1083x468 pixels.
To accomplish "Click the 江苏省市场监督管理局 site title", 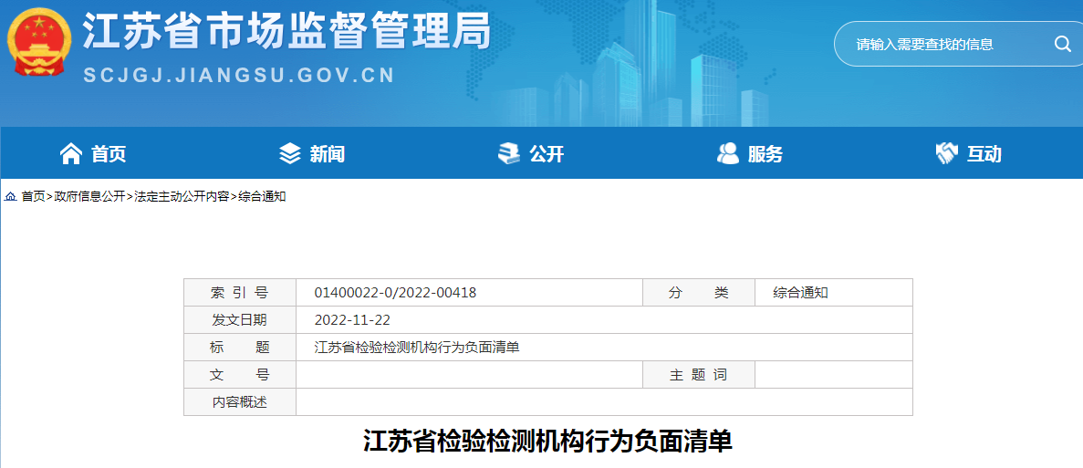I will pyautogui.click(x=286, y=32).
